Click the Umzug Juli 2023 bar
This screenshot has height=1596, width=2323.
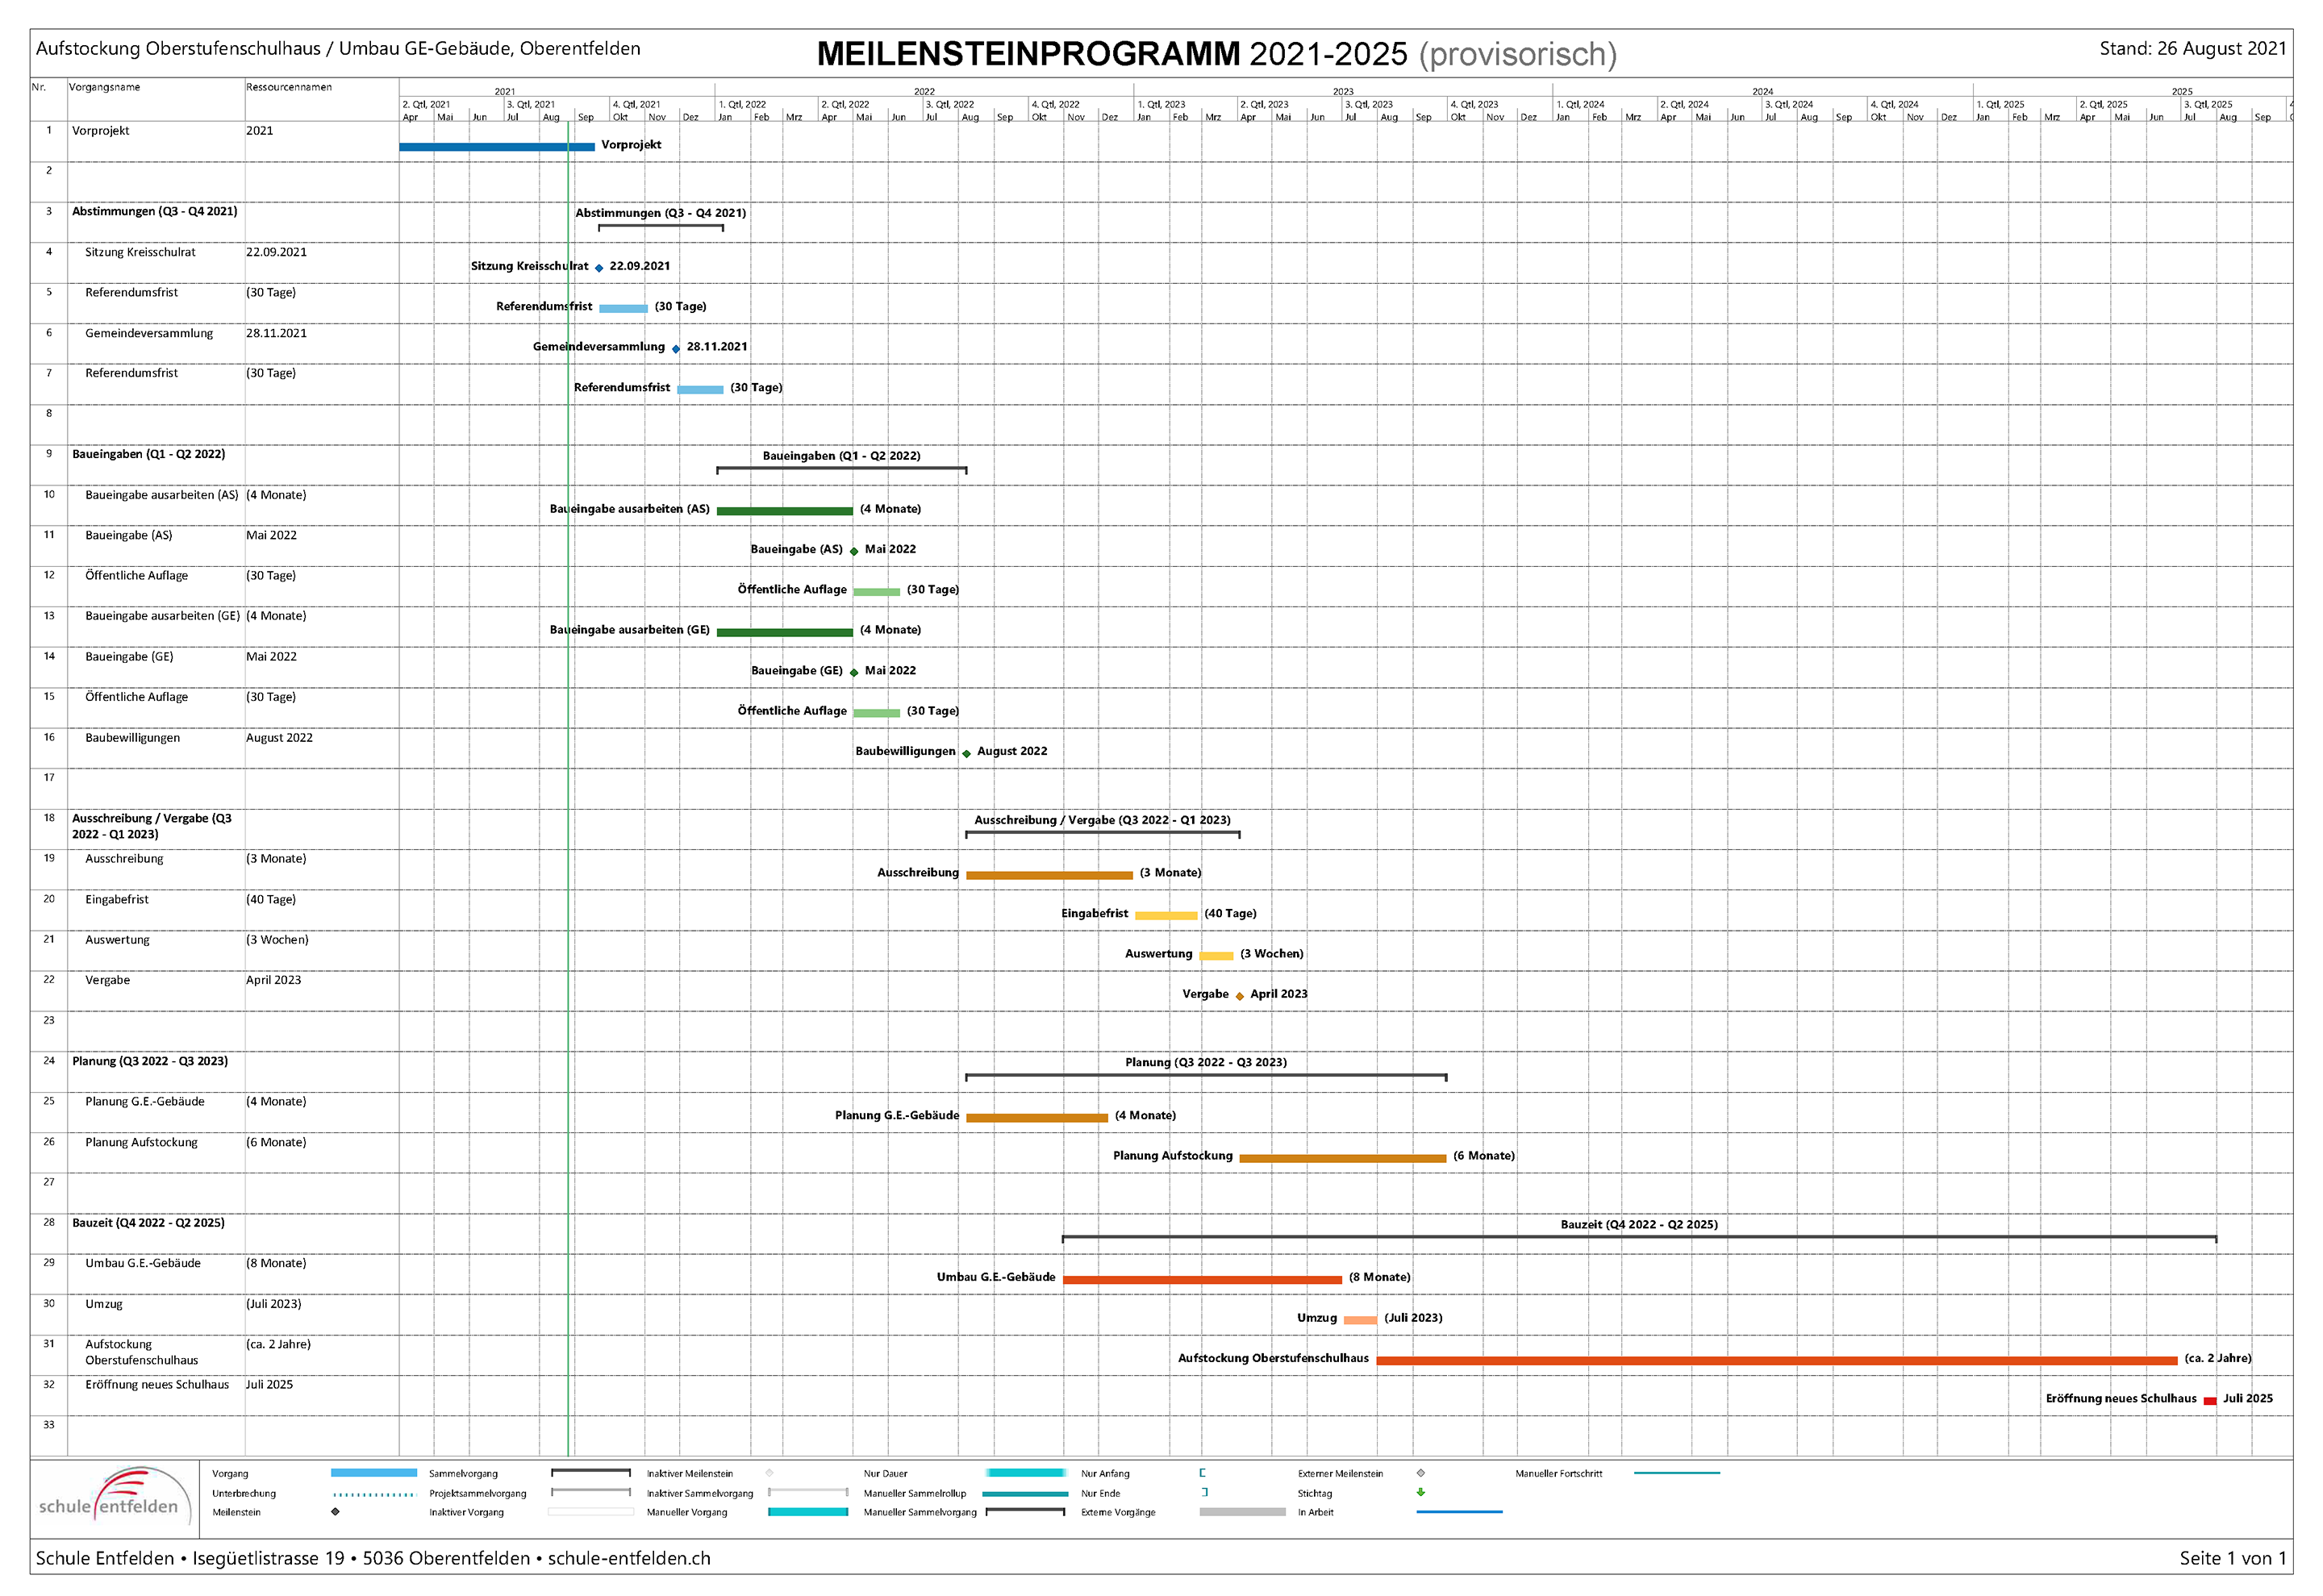[x=1359, y=1320]
